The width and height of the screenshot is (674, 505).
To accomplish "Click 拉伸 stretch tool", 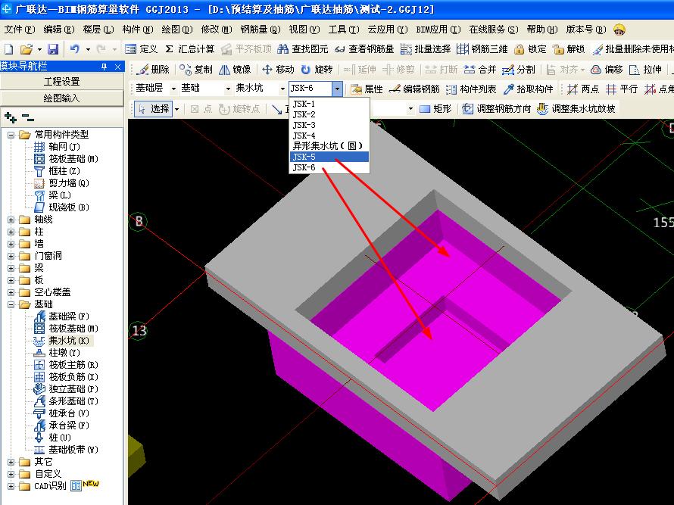I will [645, 69].
